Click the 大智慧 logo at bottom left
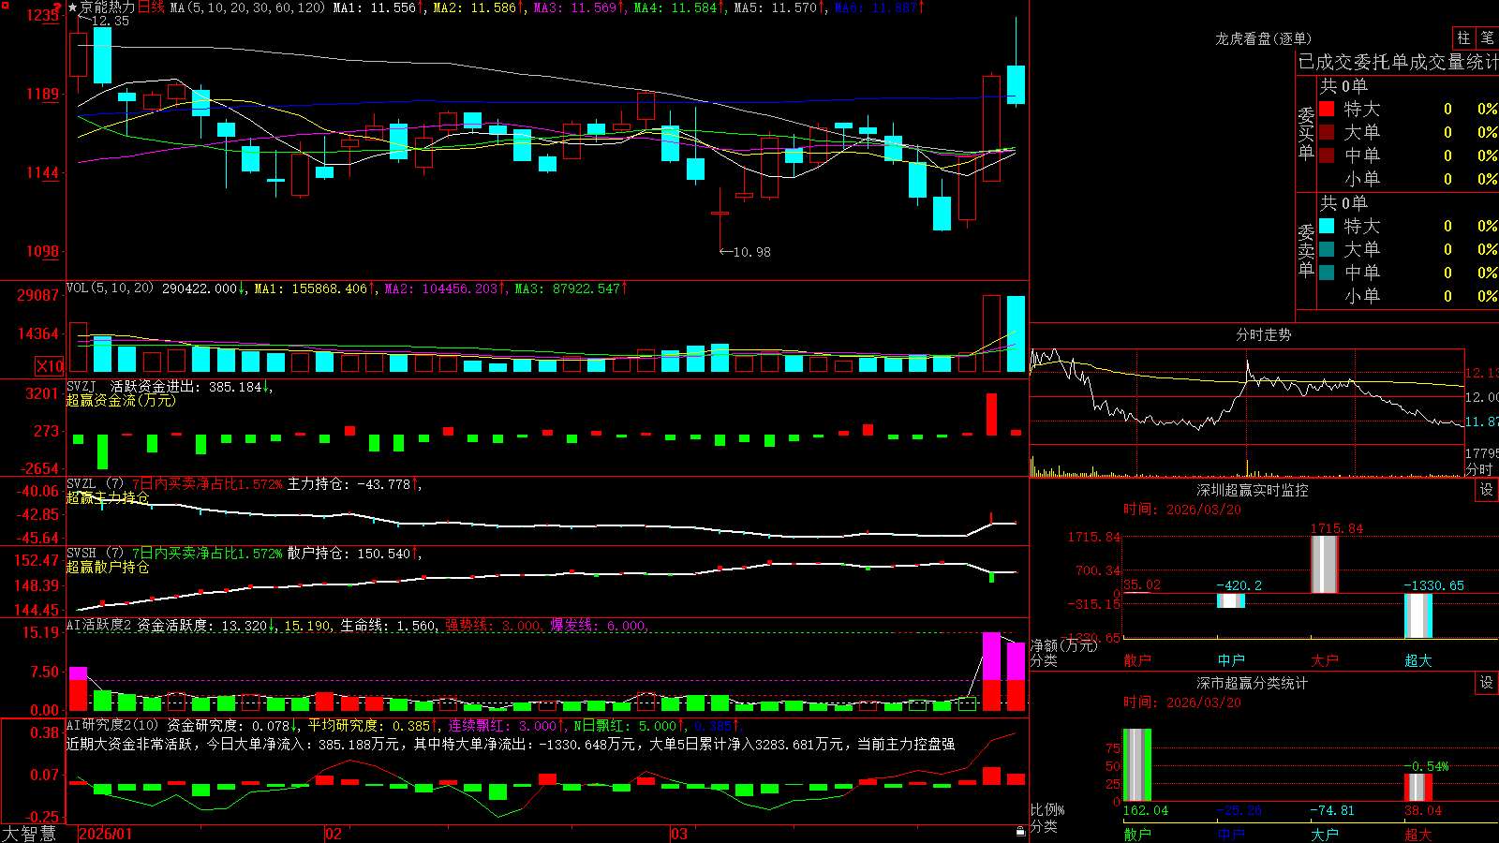 pos(29,833)
